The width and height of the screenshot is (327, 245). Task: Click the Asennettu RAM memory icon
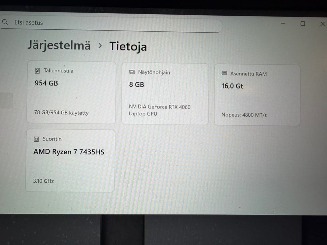point(224,73)
